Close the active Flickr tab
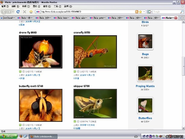The image size is (185, 139). tap(176, 18)
